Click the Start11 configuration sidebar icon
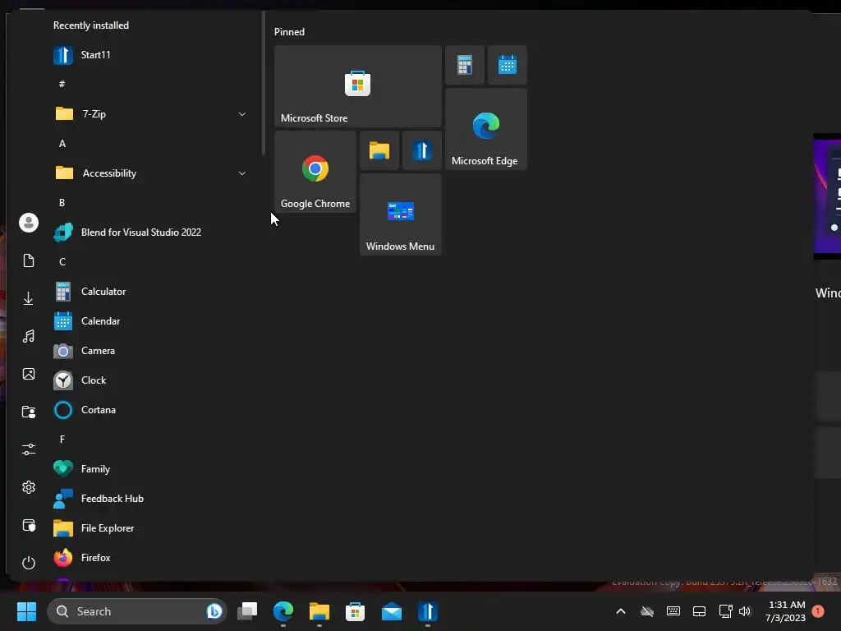Viewport: 841px width, 631px height. pyautogui.click(x=29, y=525)
